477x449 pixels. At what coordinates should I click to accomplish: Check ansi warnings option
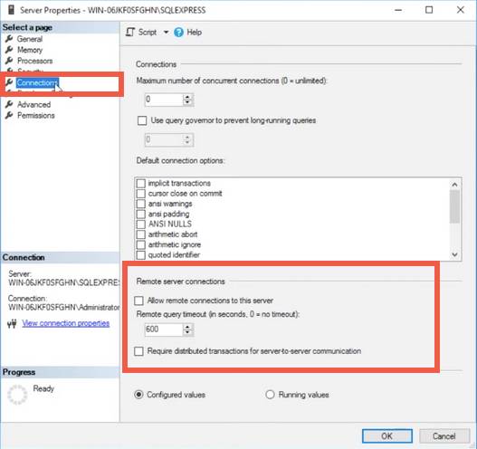[140, 204]
